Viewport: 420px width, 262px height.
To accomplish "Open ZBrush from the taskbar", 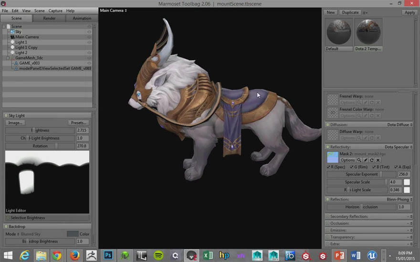I will (91, 255).
